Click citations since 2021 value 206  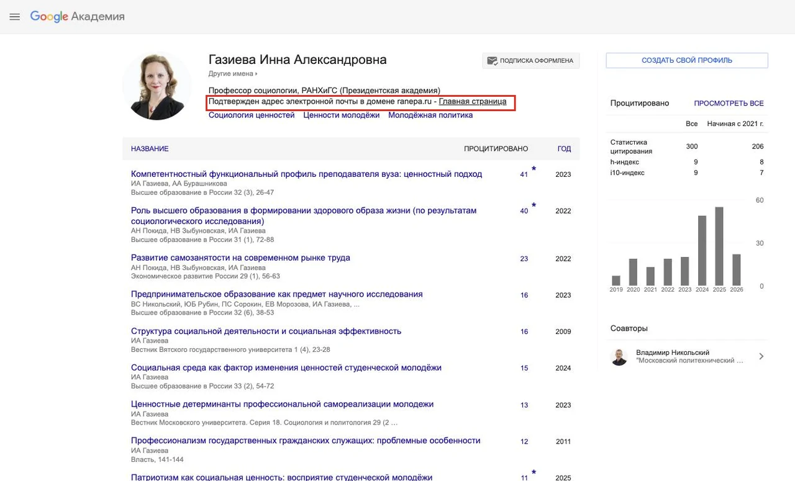click(757, 146)
